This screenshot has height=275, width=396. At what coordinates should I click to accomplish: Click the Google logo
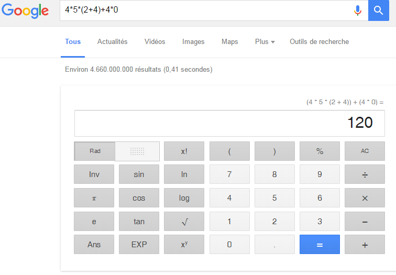click(x=25, y=10)
